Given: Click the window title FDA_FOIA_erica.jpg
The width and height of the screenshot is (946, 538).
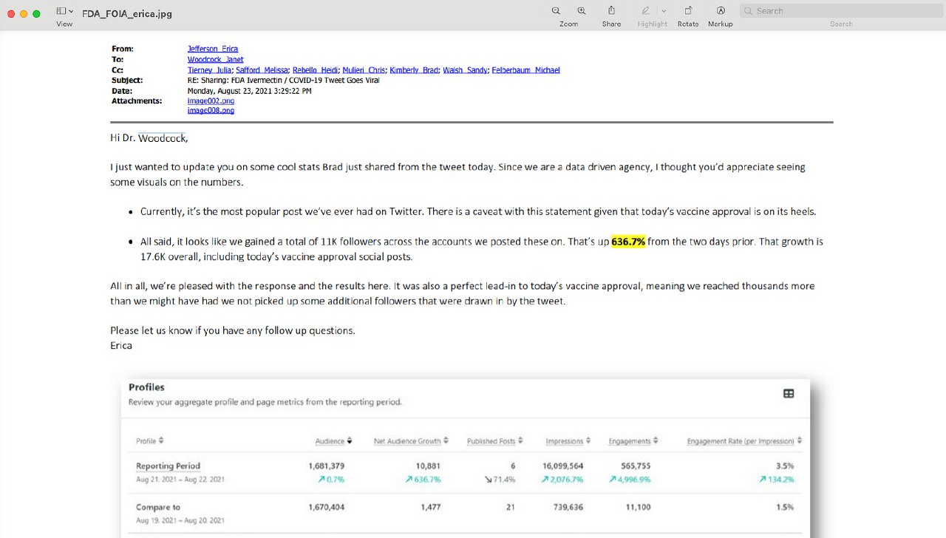Looking at the screenshot, I should tap(127, 14).
